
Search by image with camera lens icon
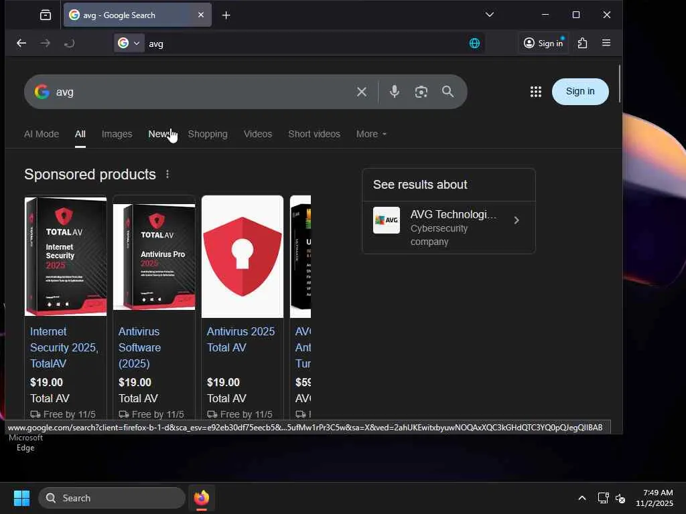[x=421, y=92]
